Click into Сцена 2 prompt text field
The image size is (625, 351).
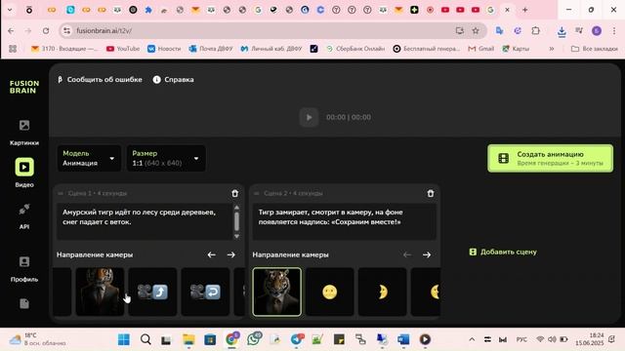pyautogui.click(x=344, y=221)
